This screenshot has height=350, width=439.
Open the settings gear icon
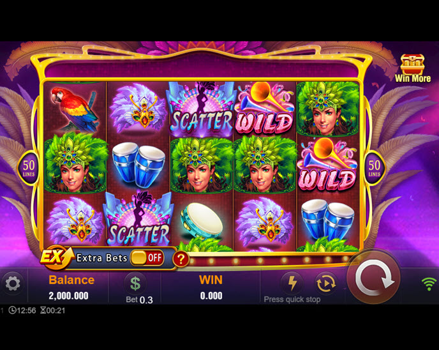[13, 284]
